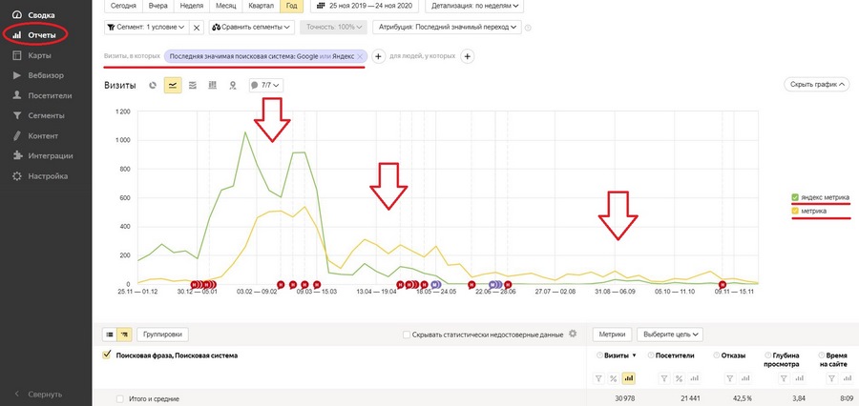The image size is (859, 406).
Task: Clear the segment with the X button
Action: coord(197,27)
